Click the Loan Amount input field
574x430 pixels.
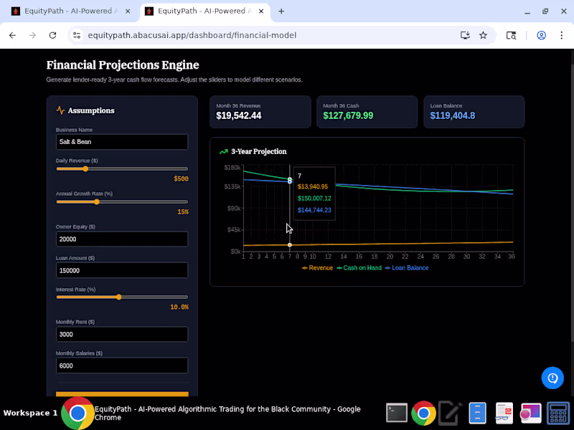pyautogui.click(x=122, y=271)
